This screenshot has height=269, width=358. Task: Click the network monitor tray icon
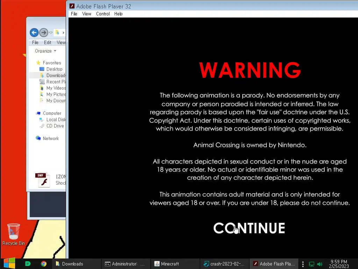[x=312, y=264]
